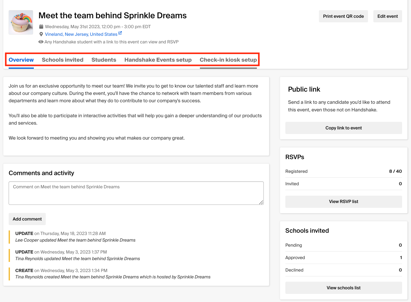
Task: Click the Public link heading
Action: 304,89
